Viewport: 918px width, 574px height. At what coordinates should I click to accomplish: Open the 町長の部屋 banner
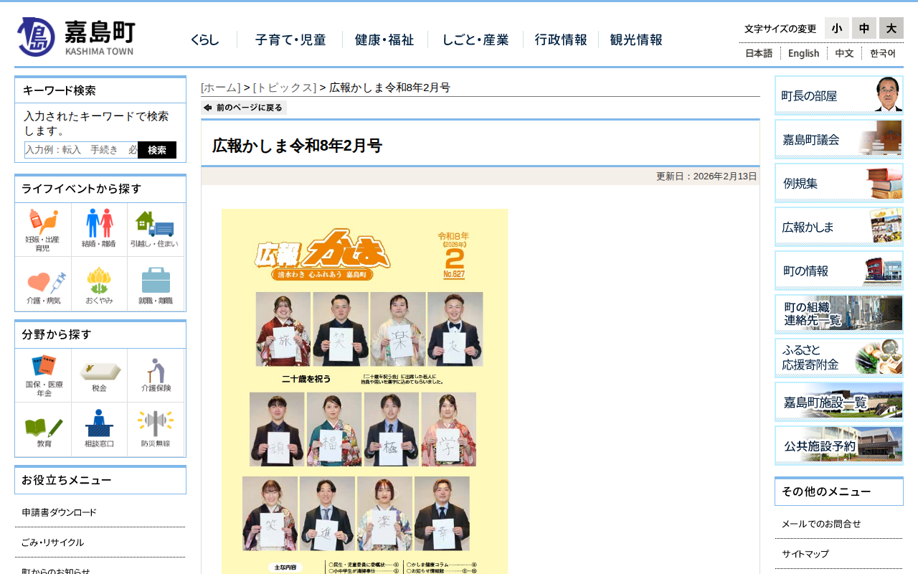click(839, 95)
